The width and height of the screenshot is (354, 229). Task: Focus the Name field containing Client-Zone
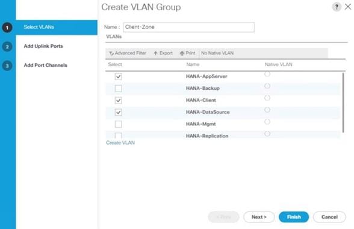[189, 27]
